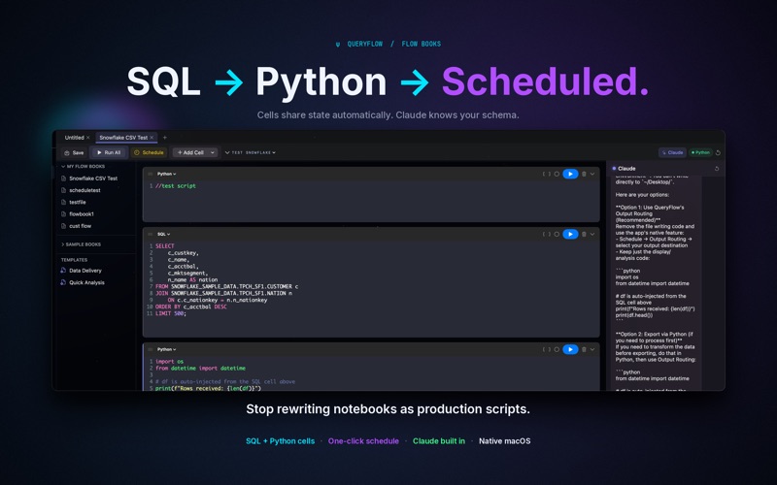Click file icon beside testfile
This screenshot has height=485, width=777.
(63, 202)
